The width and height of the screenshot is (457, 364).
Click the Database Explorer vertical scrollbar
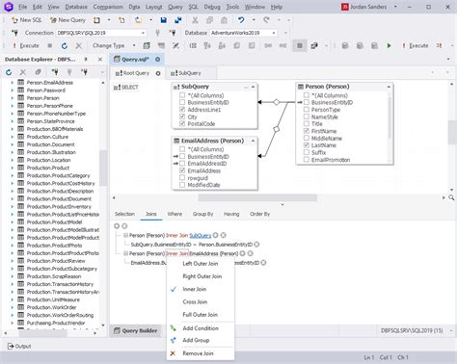(x=103, y=169)
